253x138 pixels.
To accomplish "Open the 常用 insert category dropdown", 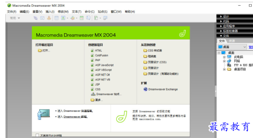I will click(15, 18).
